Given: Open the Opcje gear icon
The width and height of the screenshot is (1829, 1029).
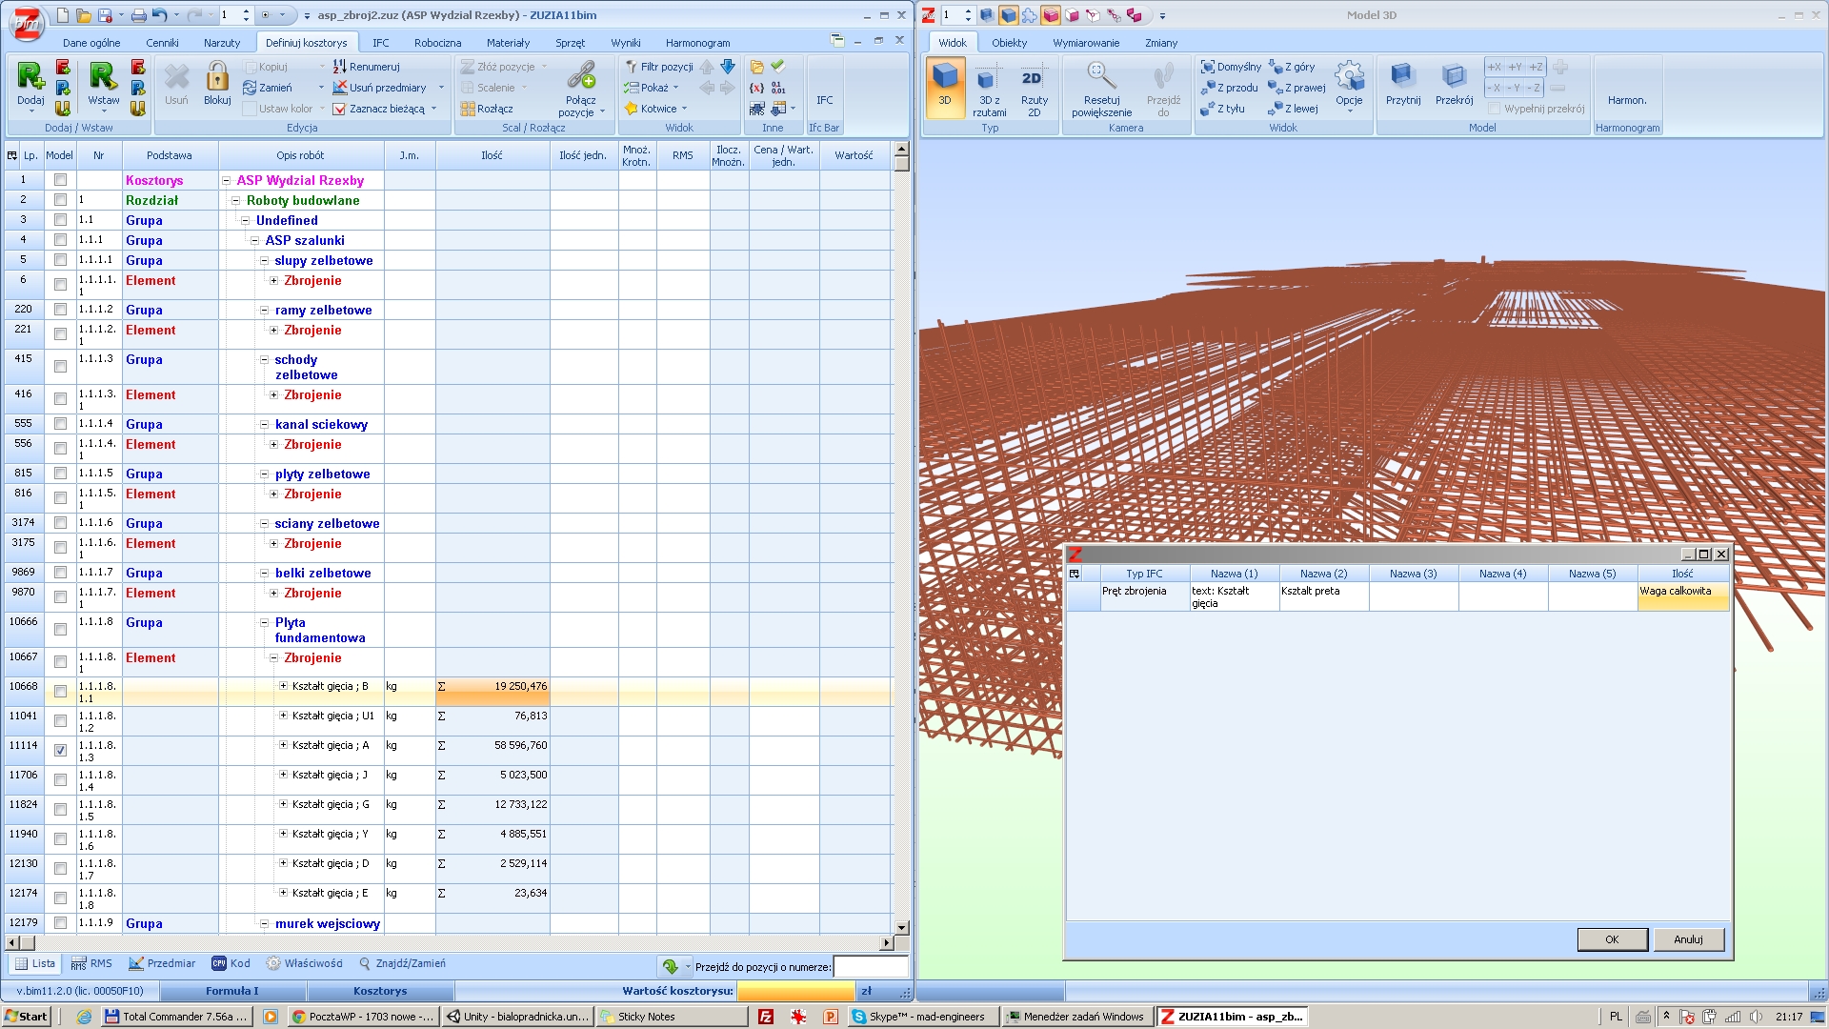Looking at the screenshot, I should (x=1349, y=76).
